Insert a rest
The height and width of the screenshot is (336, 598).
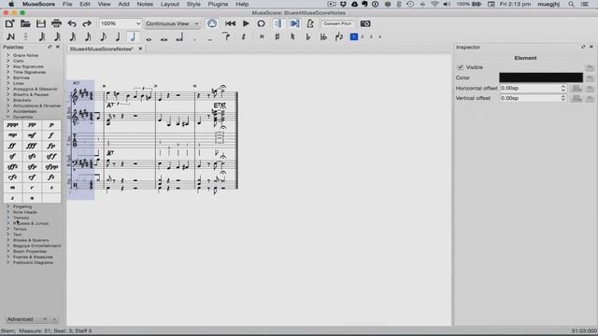(243, 37)
